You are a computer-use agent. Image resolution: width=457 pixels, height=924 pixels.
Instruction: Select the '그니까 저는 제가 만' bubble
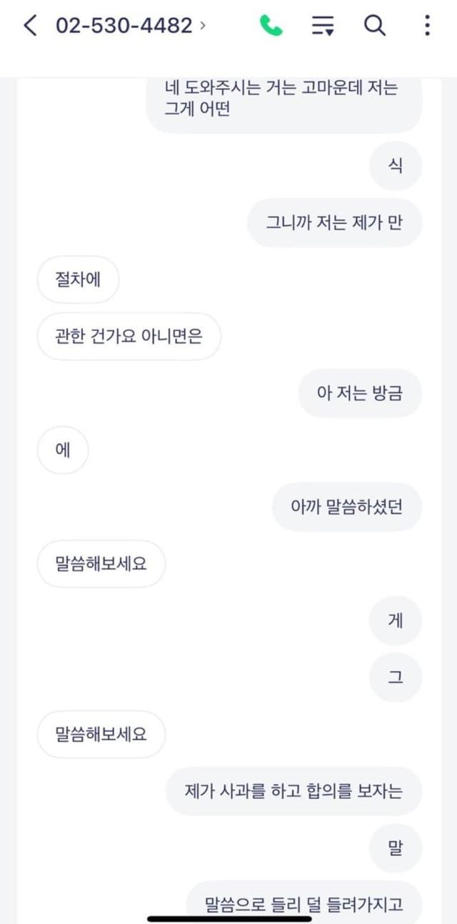pos(334,222)
